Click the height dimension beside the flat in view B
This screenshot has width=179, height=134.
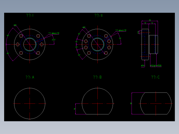[x=75, y=109]
